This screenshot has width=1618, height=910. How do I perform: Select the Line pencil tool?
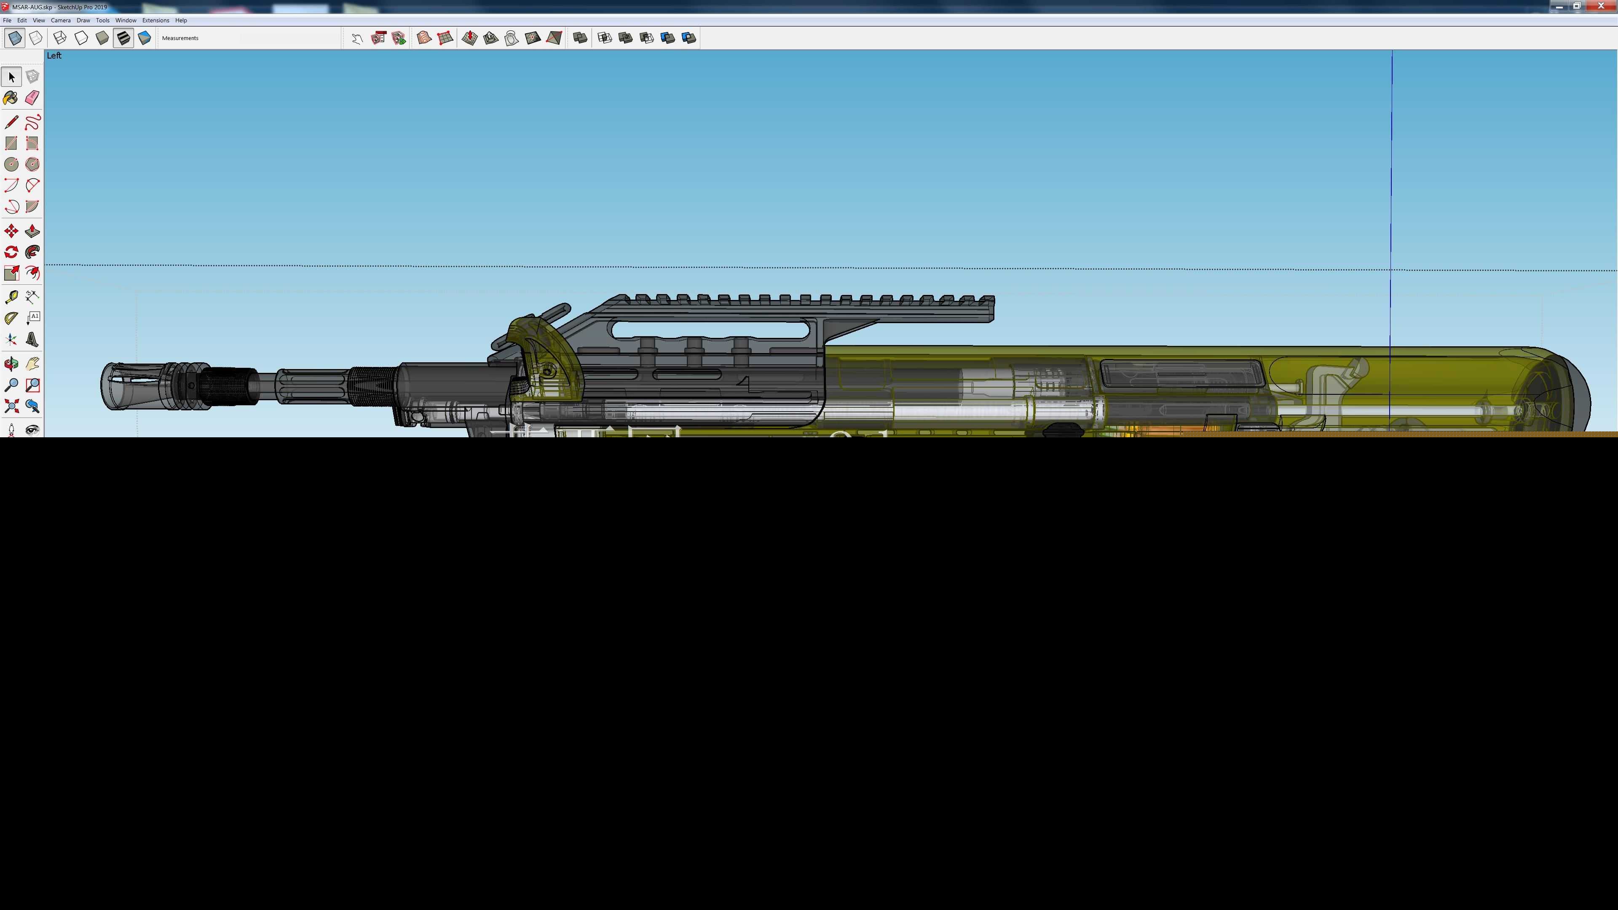click(x=11, y=123)
